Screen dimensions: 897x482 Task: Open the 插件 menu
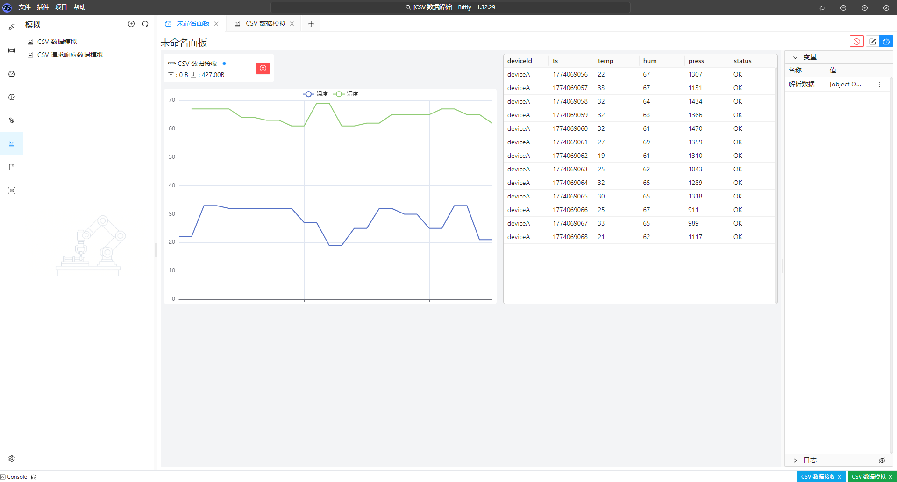click(x=43, y=7)
